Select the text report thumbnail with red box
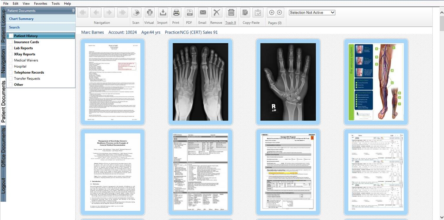 (113, 82)
